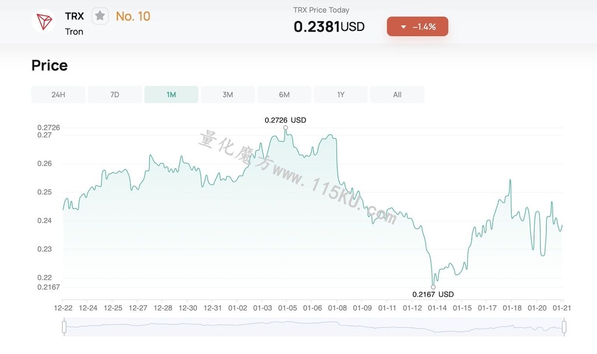597x354 pixels.
Task: Select the 24H time range tab
Action: pos(58,95)
